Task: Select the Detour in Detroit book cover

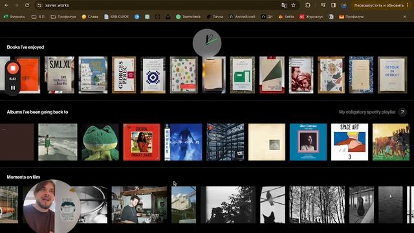Action: pos(393,75)
